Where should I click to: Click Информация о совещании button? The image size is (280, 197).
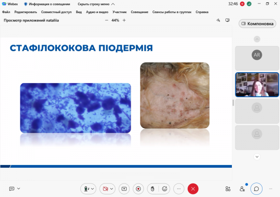pyautogui.click(x=47, y=4)
